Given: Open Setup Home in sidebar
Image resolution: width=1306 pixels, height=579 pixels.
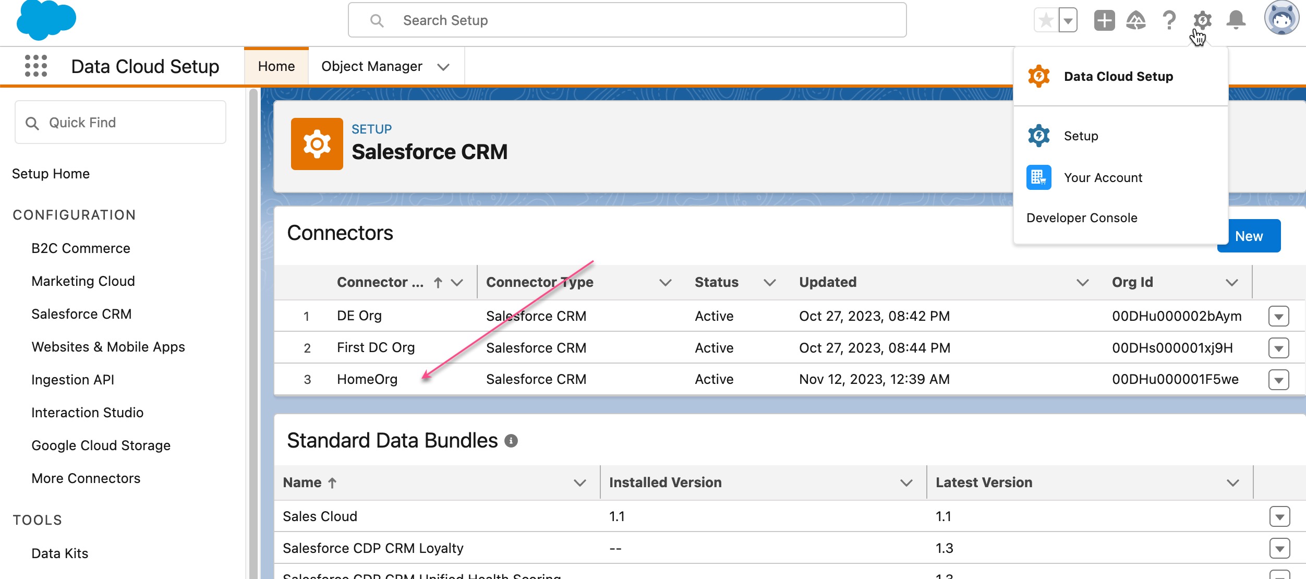Looking at the screenshot, I should pyautogui.click(x=51, y=174).
